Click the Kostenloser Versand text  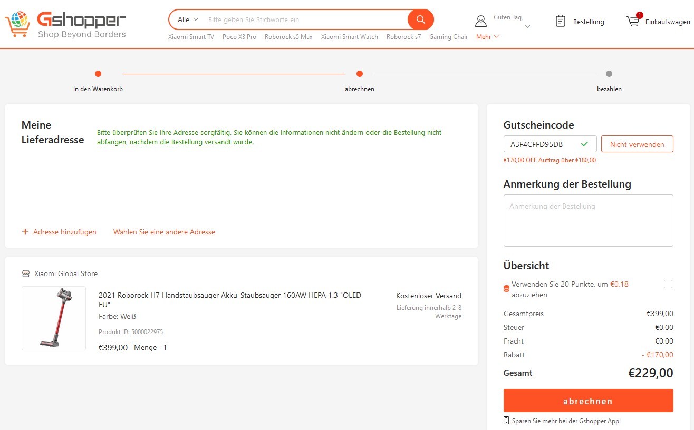429,296
